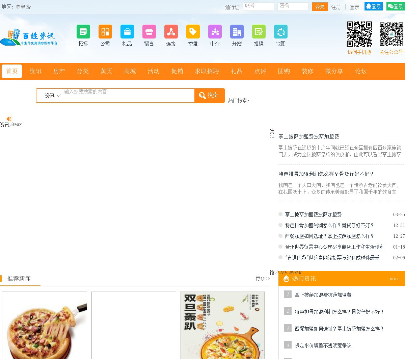This screenshot has width=405, height=359.
Task: Open the 商城 navigation tab
Action: 130,71
